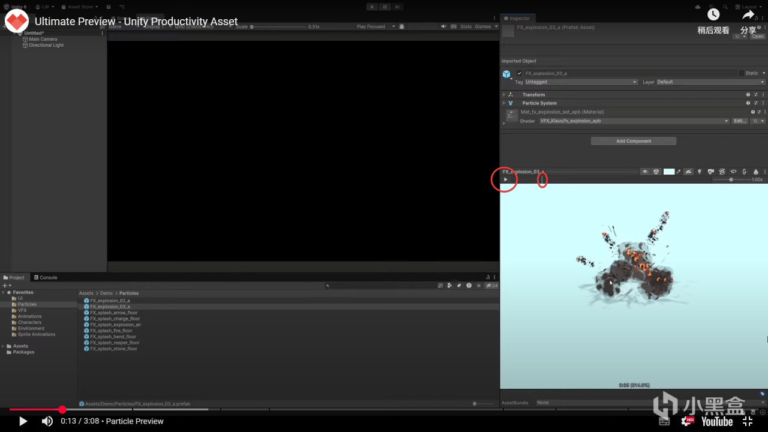Image resolution: width=768 pixels, height=432 pixels.
Task: Click the light bulb icon in the preview toolbar
Action: coord(700,172)
